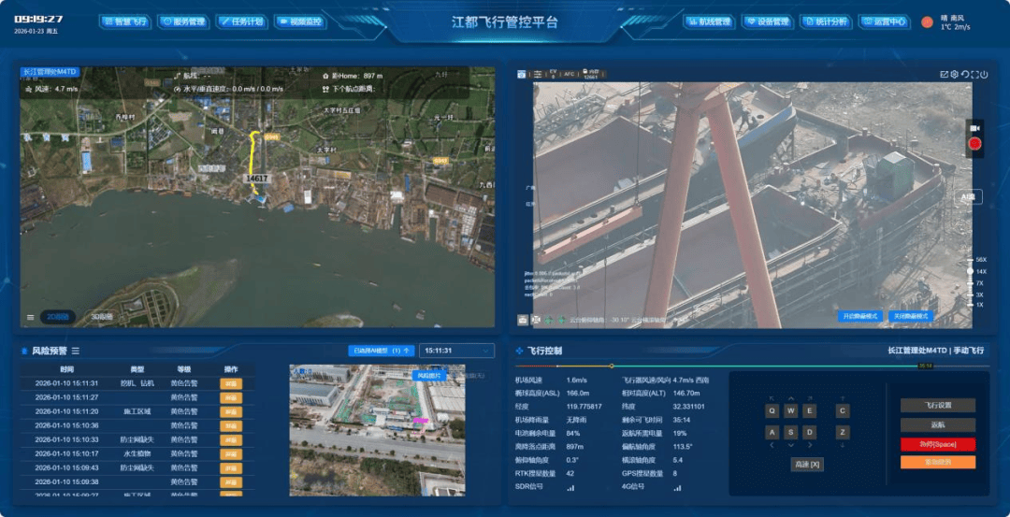Open video panel settings gear icon

(955, 75)
